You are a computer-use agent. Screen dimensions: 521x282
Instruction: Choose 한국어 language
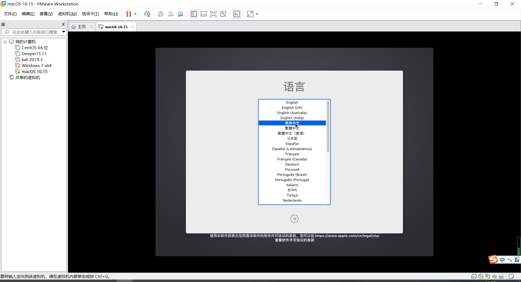coord(292,190)
